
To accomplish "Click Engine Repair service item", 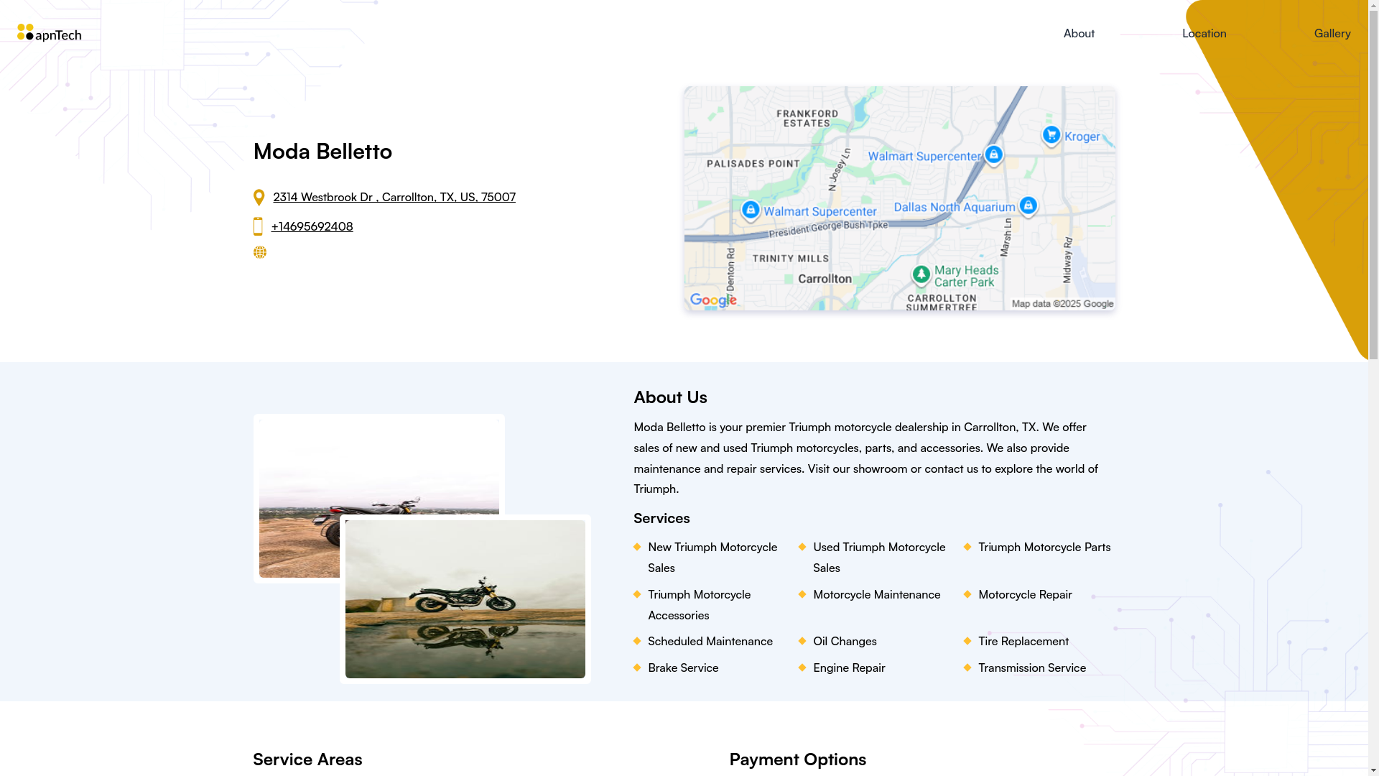I will point(849,668).
